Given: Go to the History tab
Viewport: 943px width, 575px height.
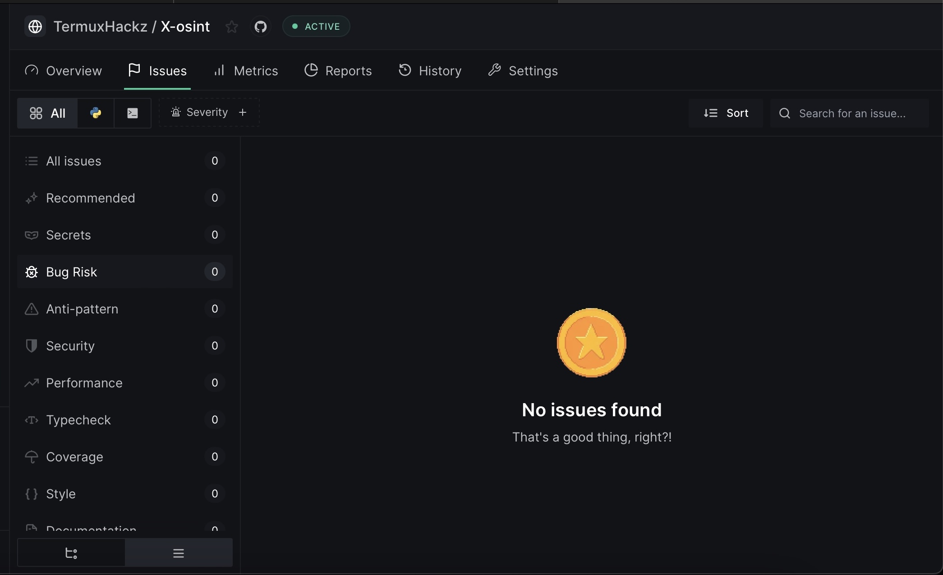Looking at the screenshot, I should (430, 71).
